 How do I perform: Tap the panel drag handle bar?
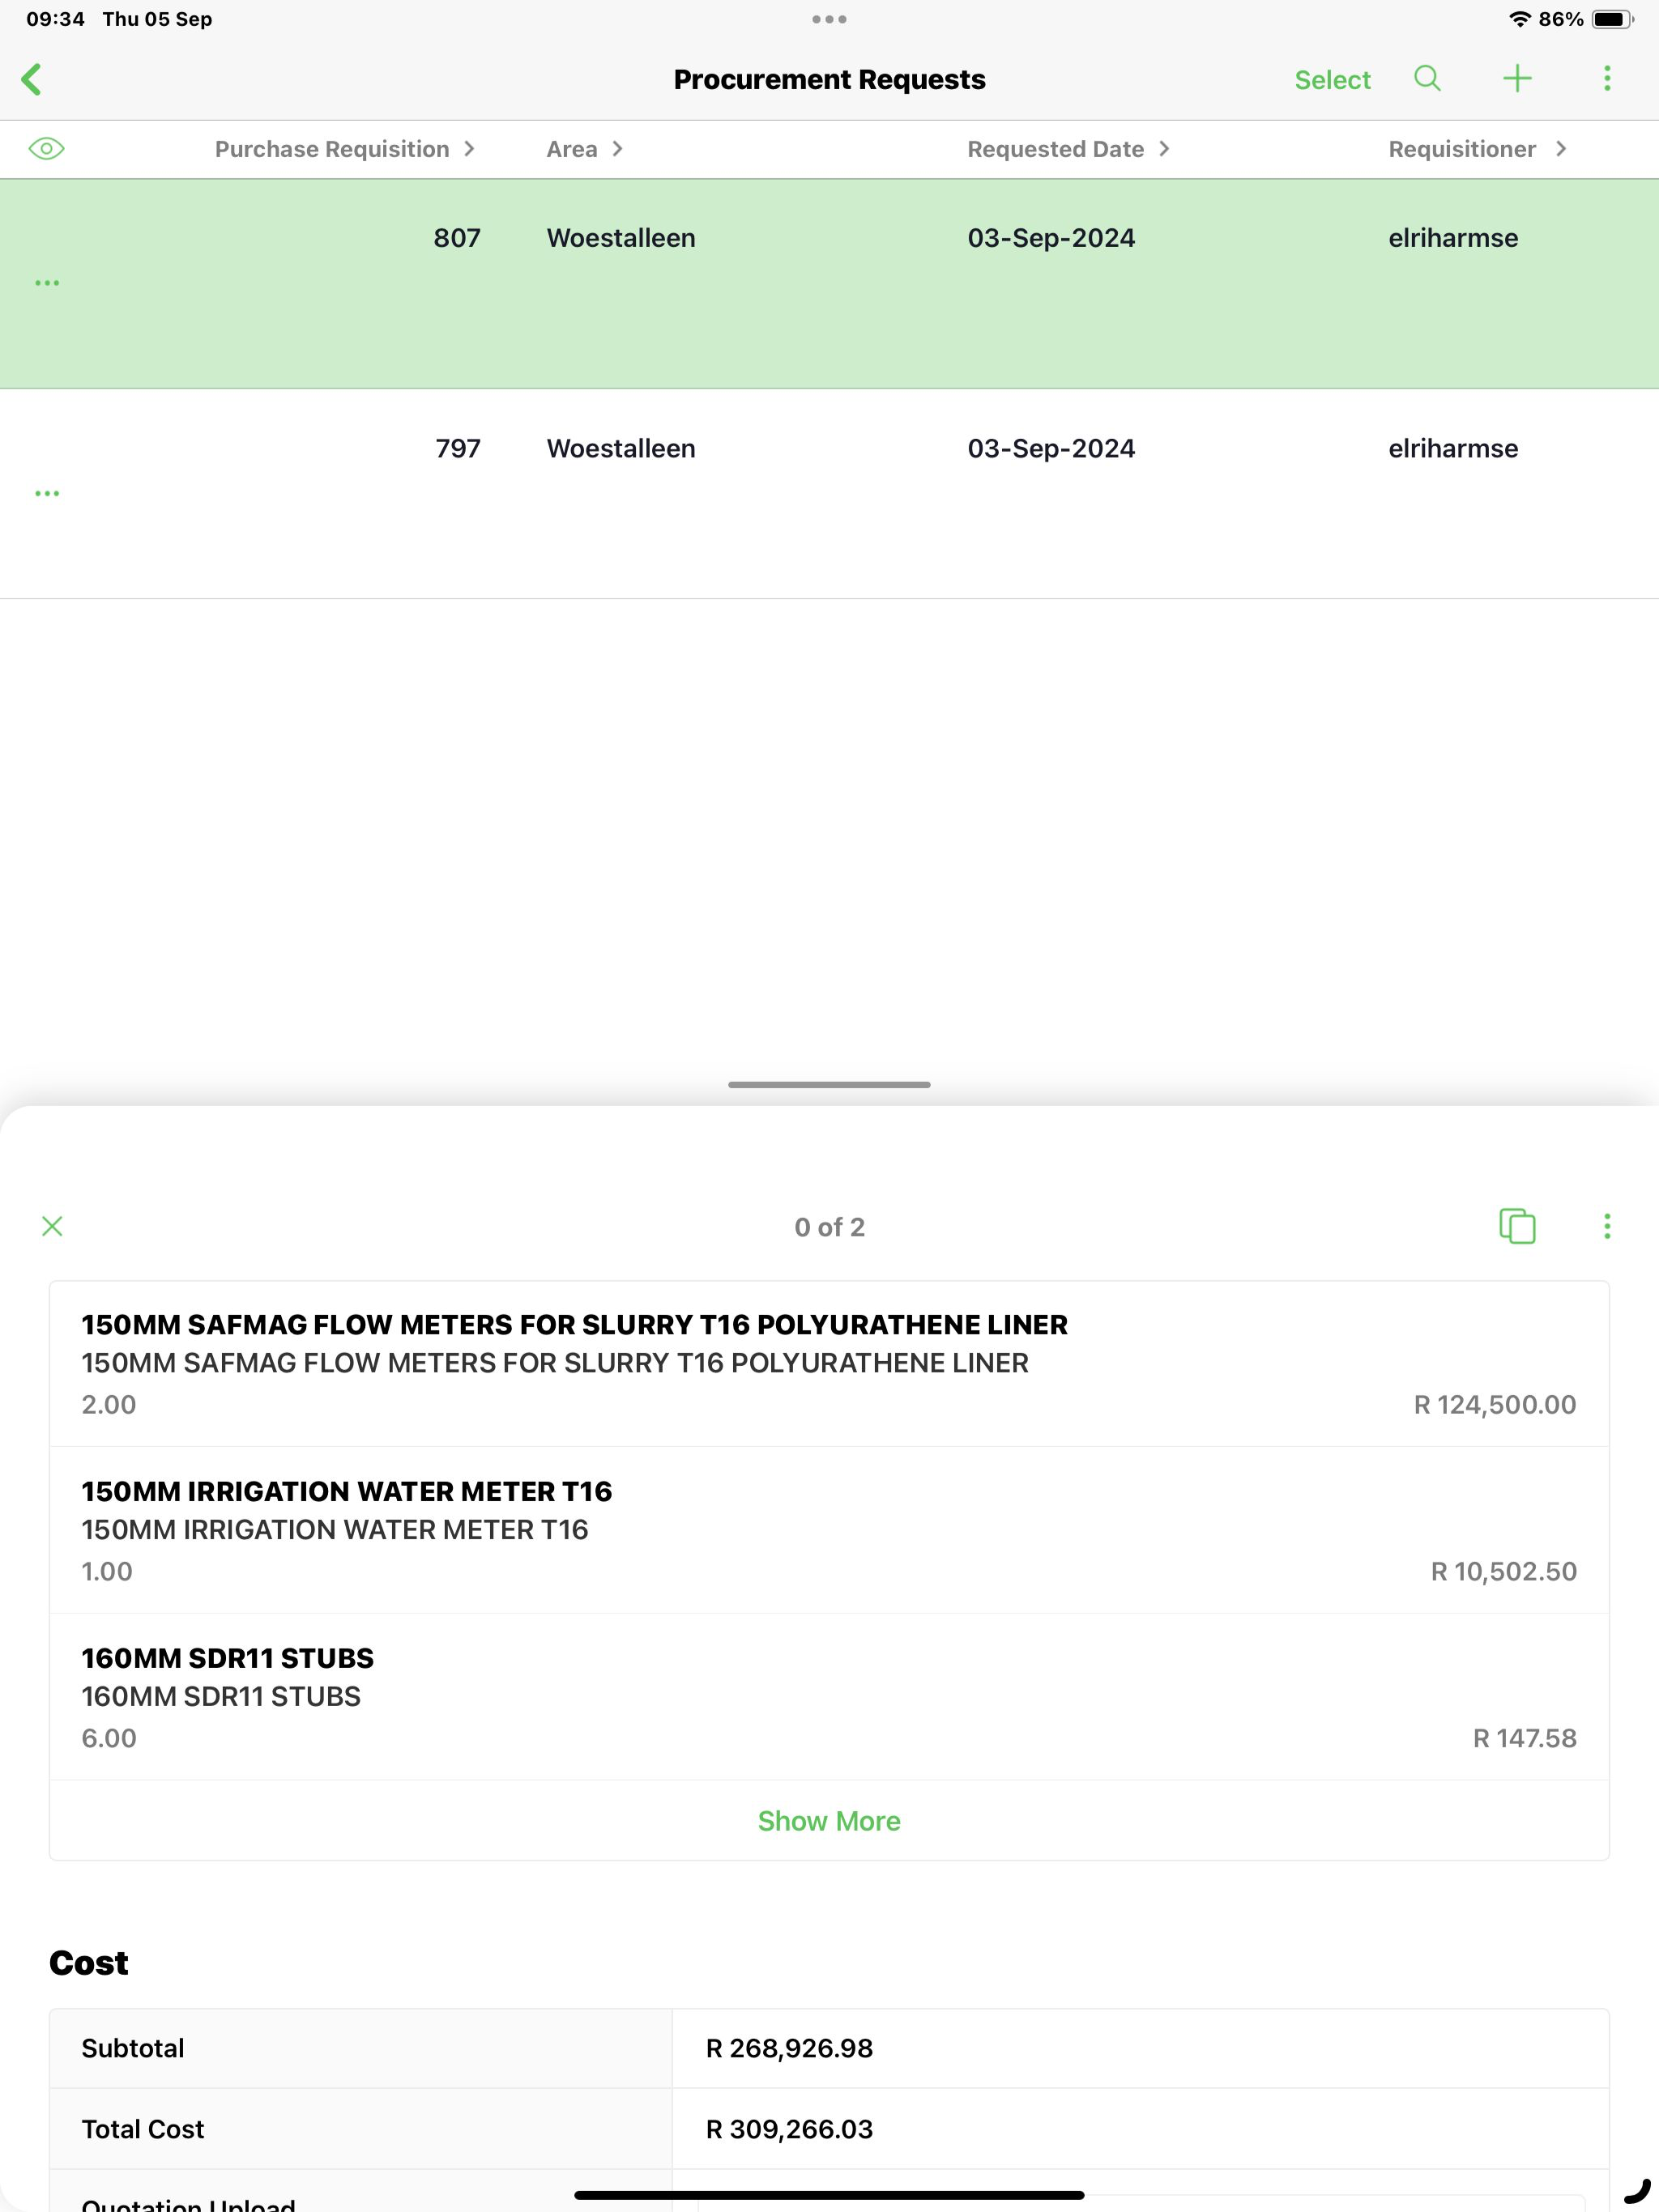click(829, 1084)
